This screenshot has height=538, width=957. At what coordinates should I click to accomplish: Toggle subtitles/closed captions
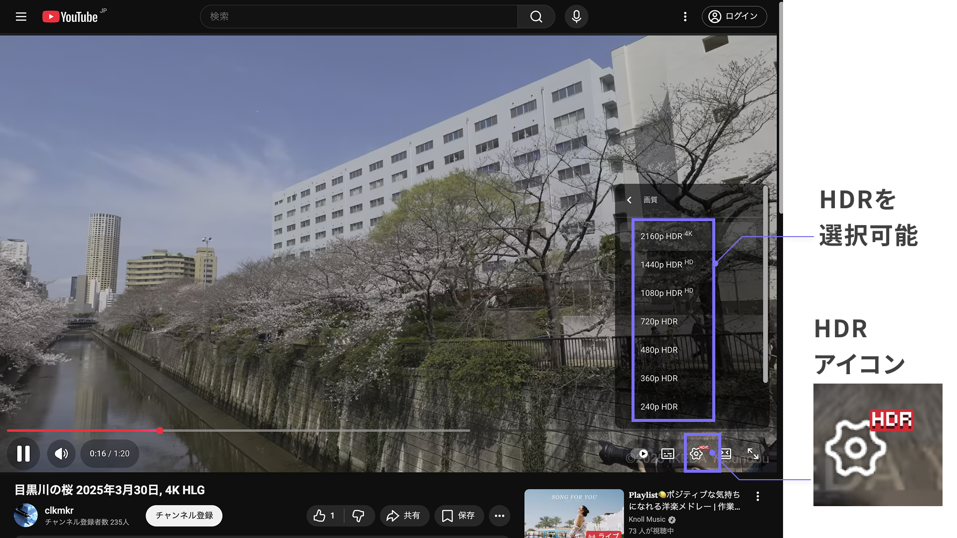pyautogui.click(x=667, y=453)
